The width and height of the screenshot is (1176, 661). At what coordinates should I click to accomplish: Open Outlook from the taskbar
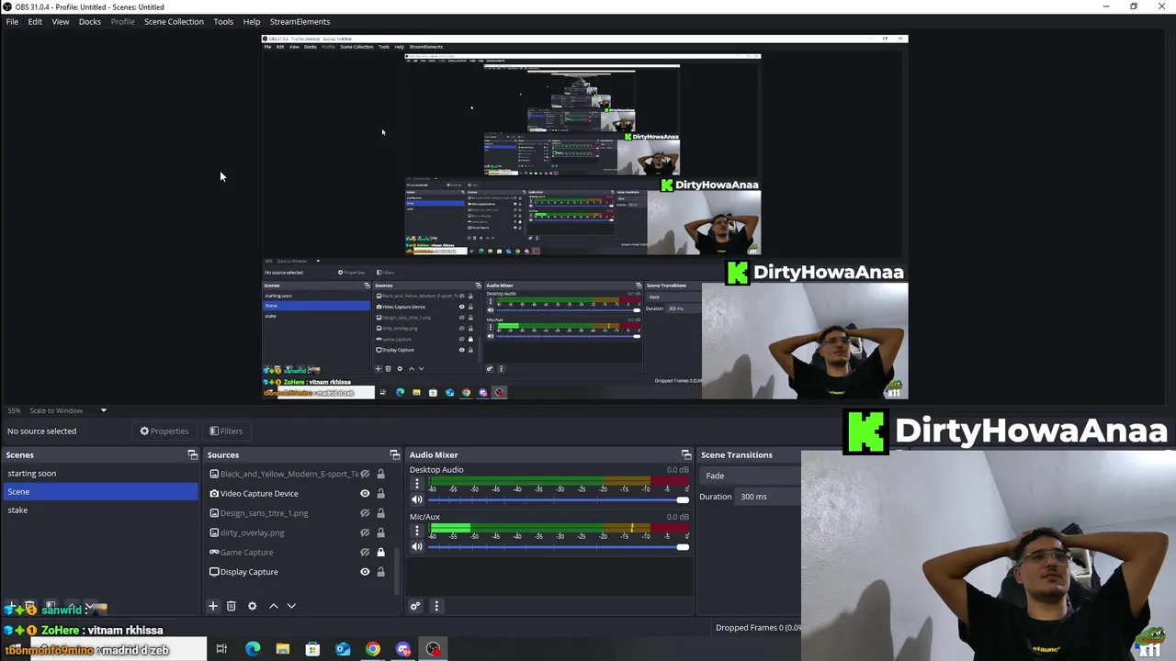point(343,649)
